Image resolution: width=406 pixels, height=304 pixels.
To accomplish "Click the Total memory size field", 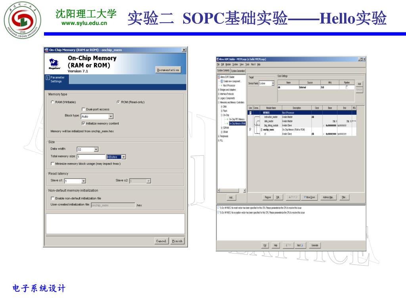I will [x=91, y=157].
